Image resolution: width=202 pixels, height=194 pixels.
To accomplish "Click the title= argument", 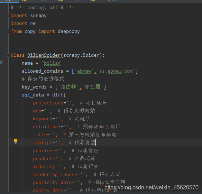I will click(x=40, y=135).
